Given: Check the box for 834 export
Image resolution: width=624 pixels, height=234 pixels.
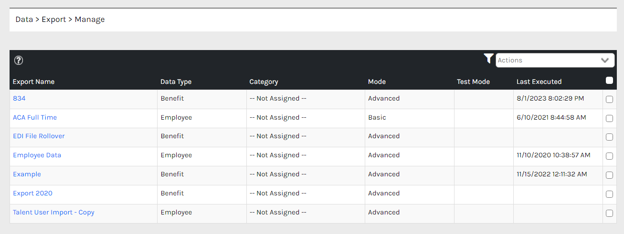Looking at the screenshot, I should click(x=609, y=100).
